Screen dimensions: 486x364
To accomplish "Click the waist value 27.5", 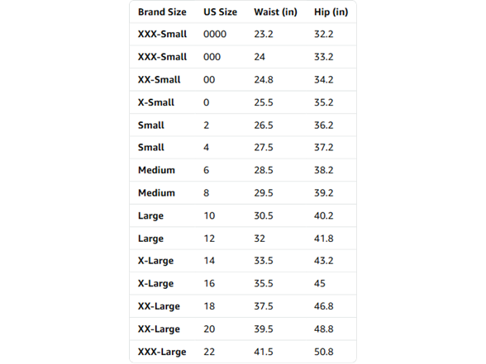I will pyautogui.click(x=264, y=147).
